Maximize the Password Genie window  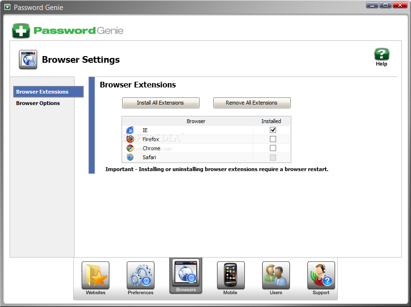coord(385,5)
